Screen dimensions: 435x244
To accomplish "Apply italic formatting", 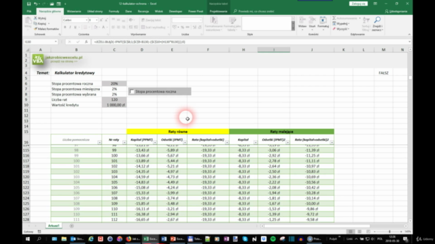I will tap(70, 27).
